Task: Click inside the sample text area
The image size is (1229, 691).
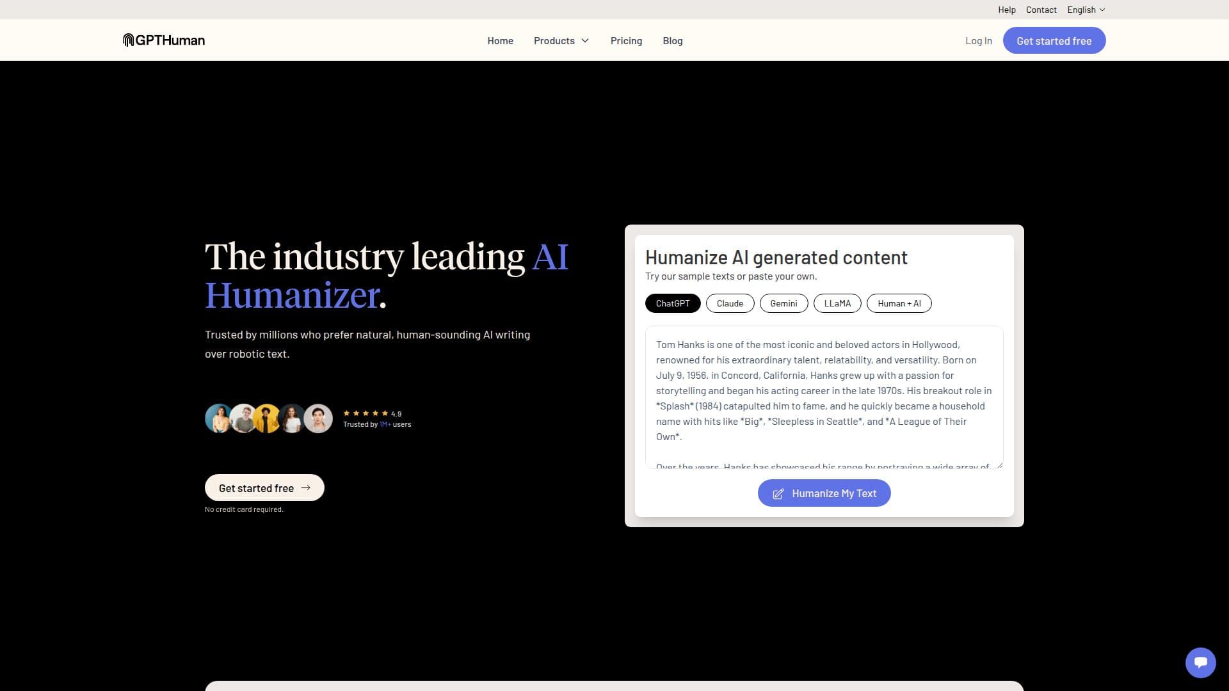Action: [824, 397]
